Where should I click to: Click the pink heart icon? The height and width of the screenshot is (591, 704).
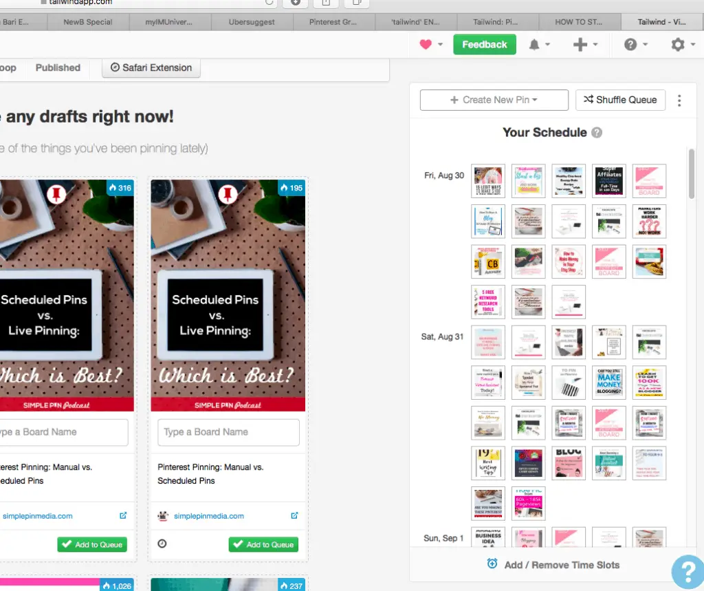coord(425,45)
